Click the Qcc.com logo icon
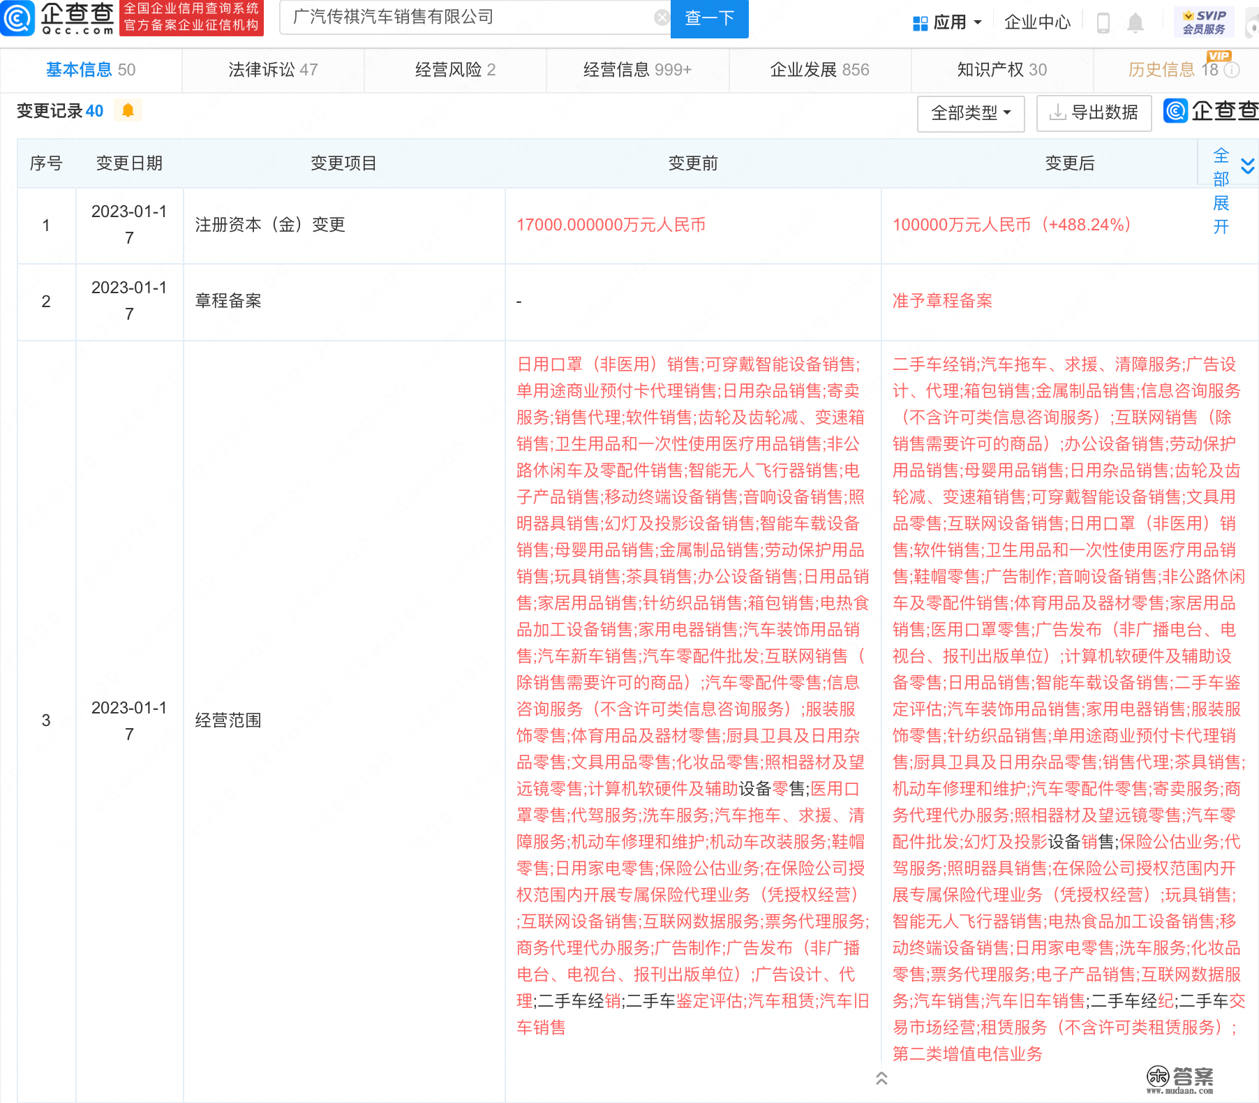1259x1103 pixels. coord(17,18)
